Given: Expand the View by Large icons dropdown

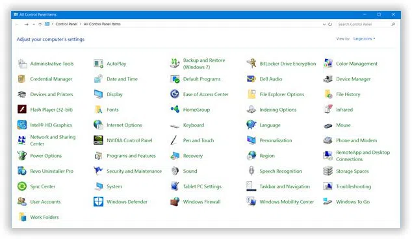Looking at the screenshot, I should [364, 39].
